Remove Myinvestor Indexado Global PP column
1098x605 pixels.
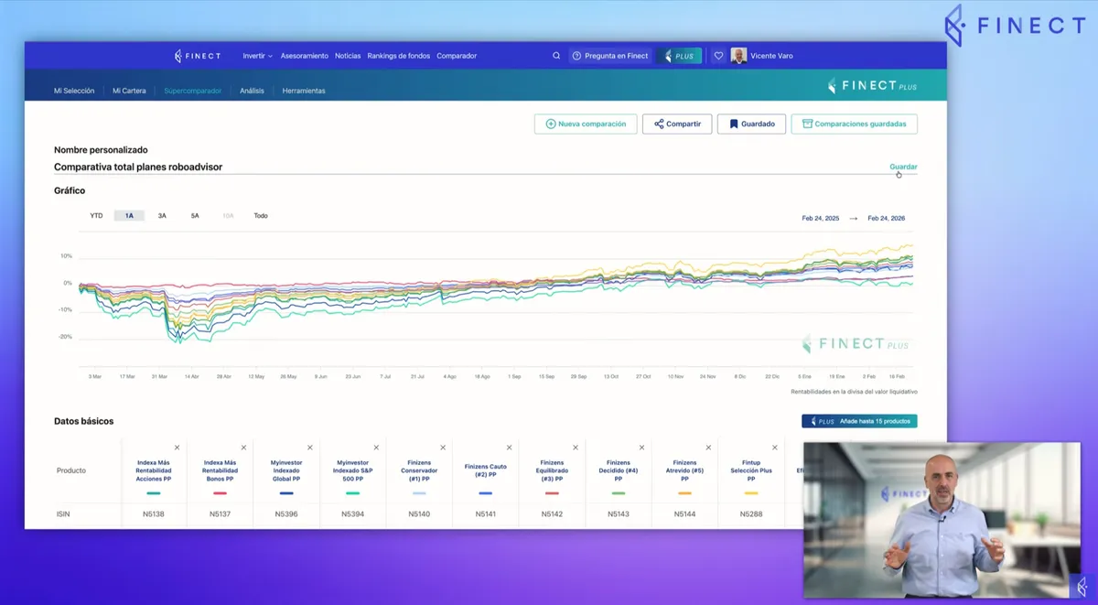[310, 448]
